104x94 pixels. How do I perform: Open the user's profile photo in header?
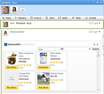pos(5,10)
